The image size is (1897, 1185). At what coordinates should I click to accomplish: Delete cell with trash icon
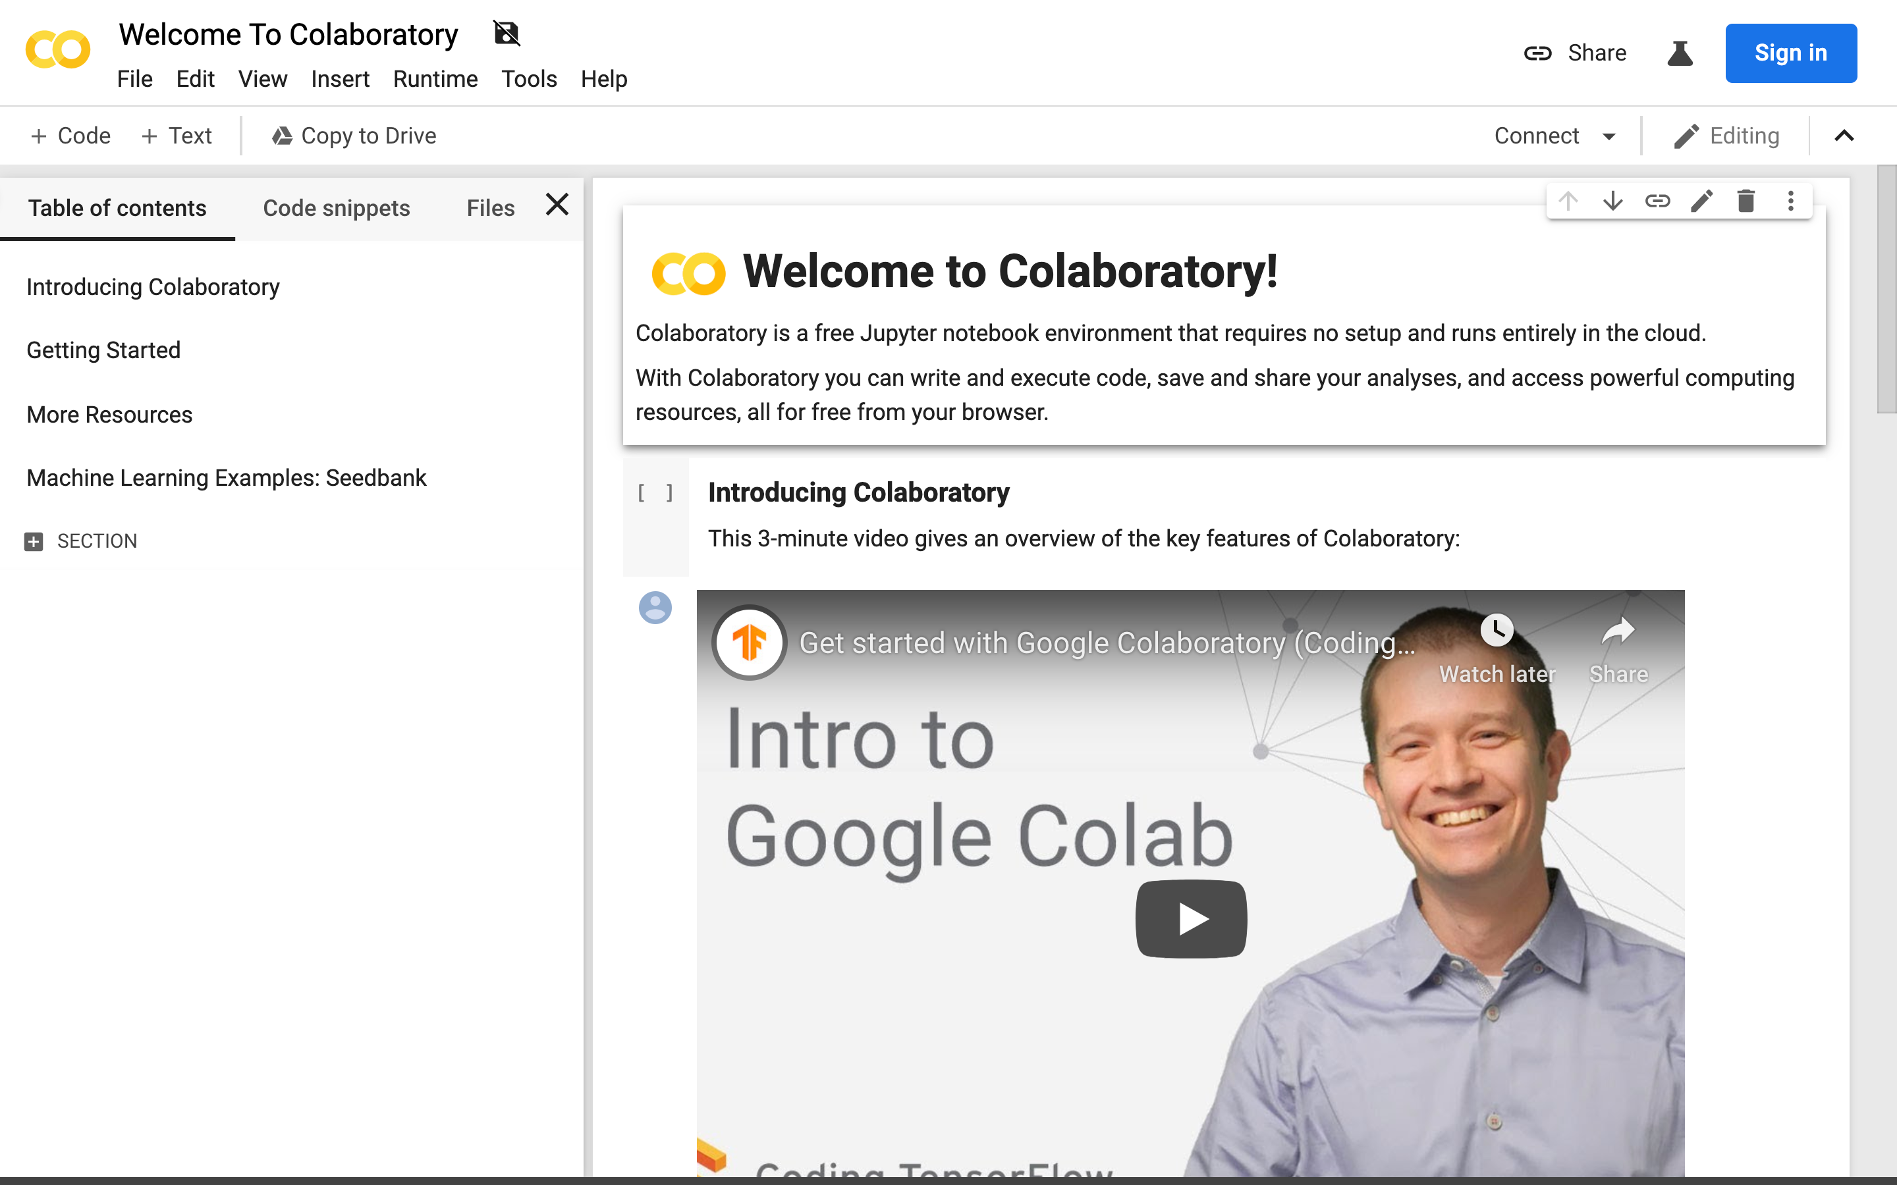[x=1746, y=201]
